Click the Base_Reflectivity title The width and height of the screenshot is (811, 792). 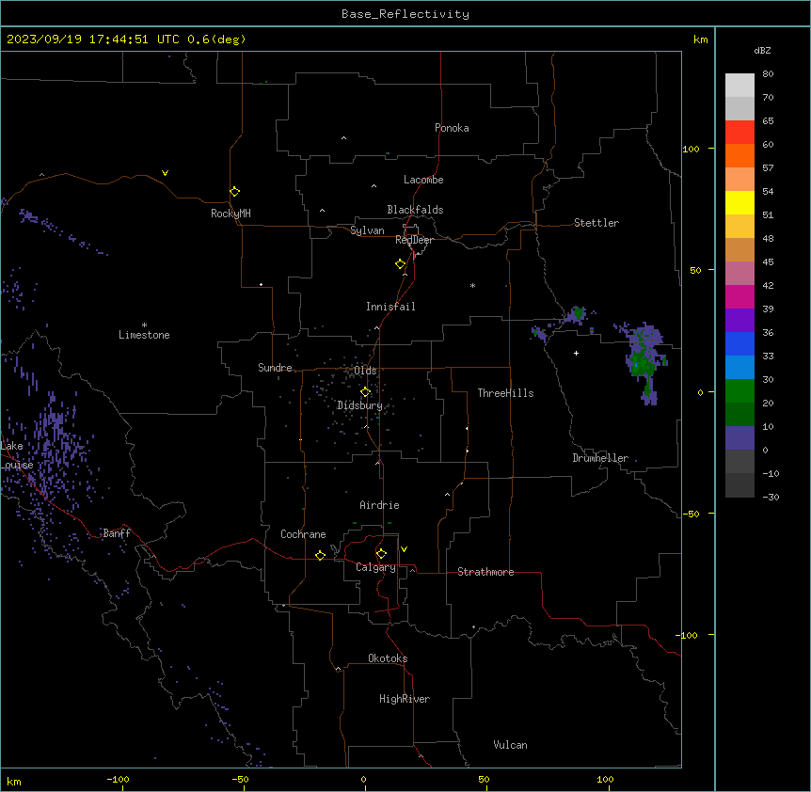coord(405,14)
